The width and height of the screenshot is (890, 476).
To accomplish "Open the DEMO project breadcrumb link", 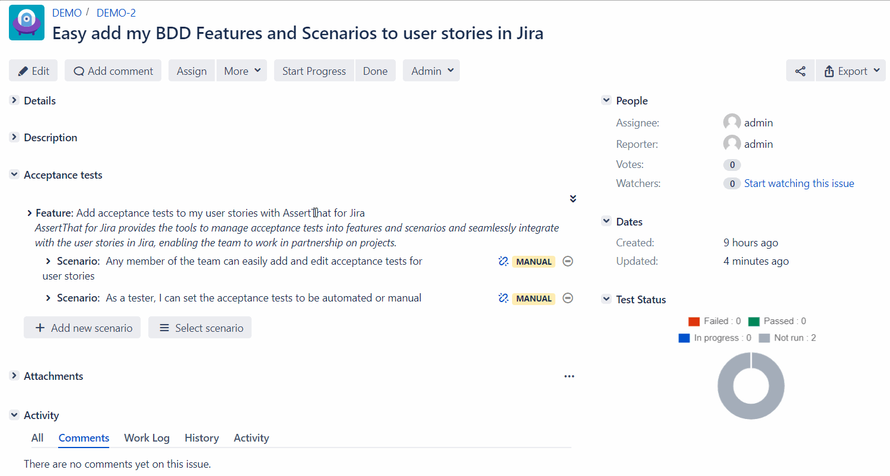I will (x=67, y=12).
